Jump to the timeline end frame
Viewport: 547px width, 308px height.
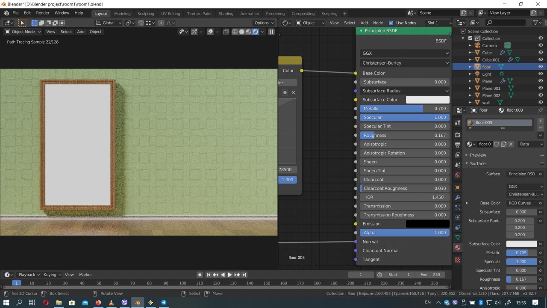(x=245, y=275)
